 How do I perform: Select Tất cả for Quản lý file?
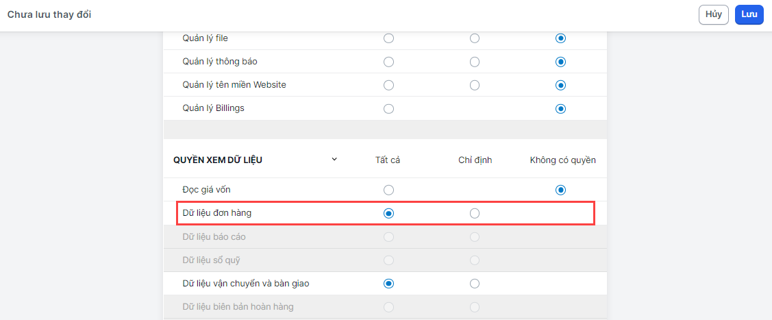click(388, 38)
